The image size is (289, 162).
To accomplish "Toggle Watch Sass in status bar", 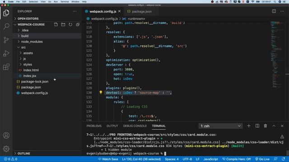I will click(108, 159).
